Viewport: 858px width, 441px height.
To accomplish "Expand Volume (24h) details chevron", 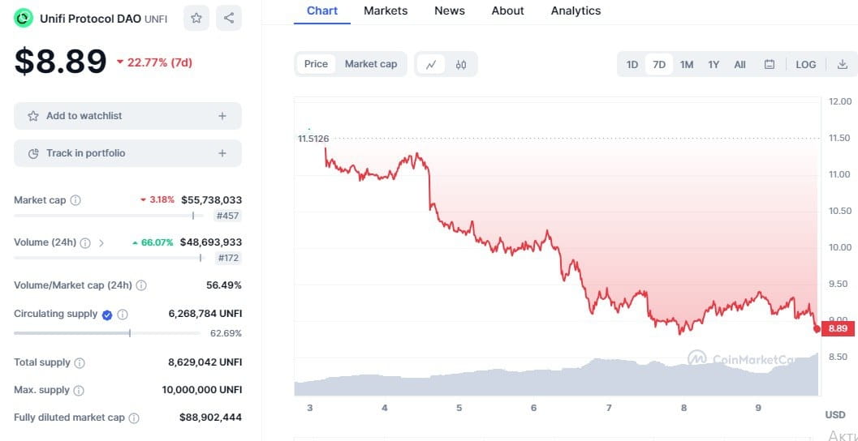I will click(101, 242).
